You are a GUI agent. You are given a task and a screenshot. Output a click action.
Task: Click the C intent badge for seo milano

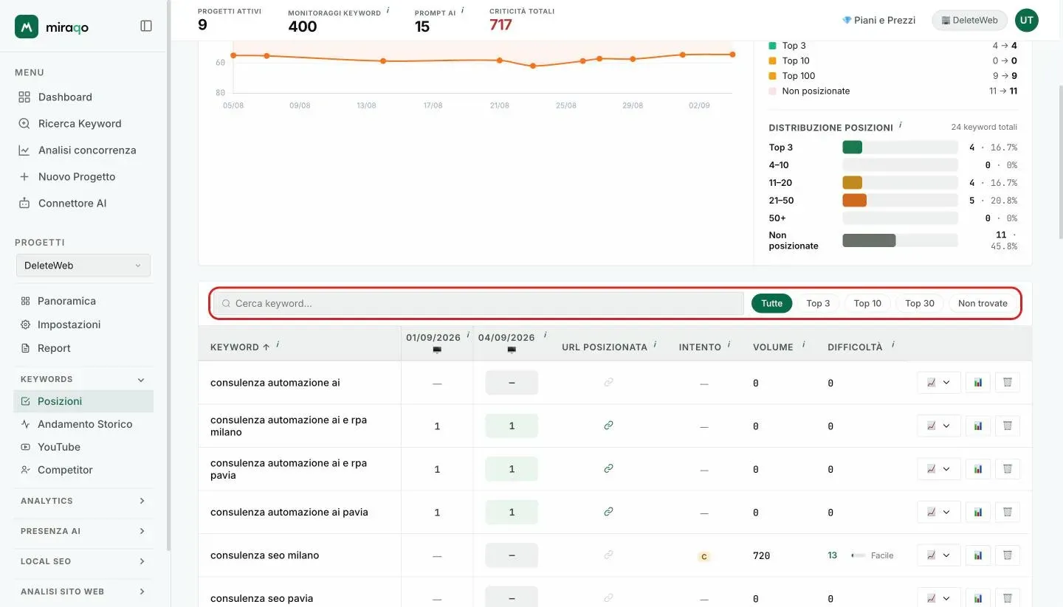(703, 557)
